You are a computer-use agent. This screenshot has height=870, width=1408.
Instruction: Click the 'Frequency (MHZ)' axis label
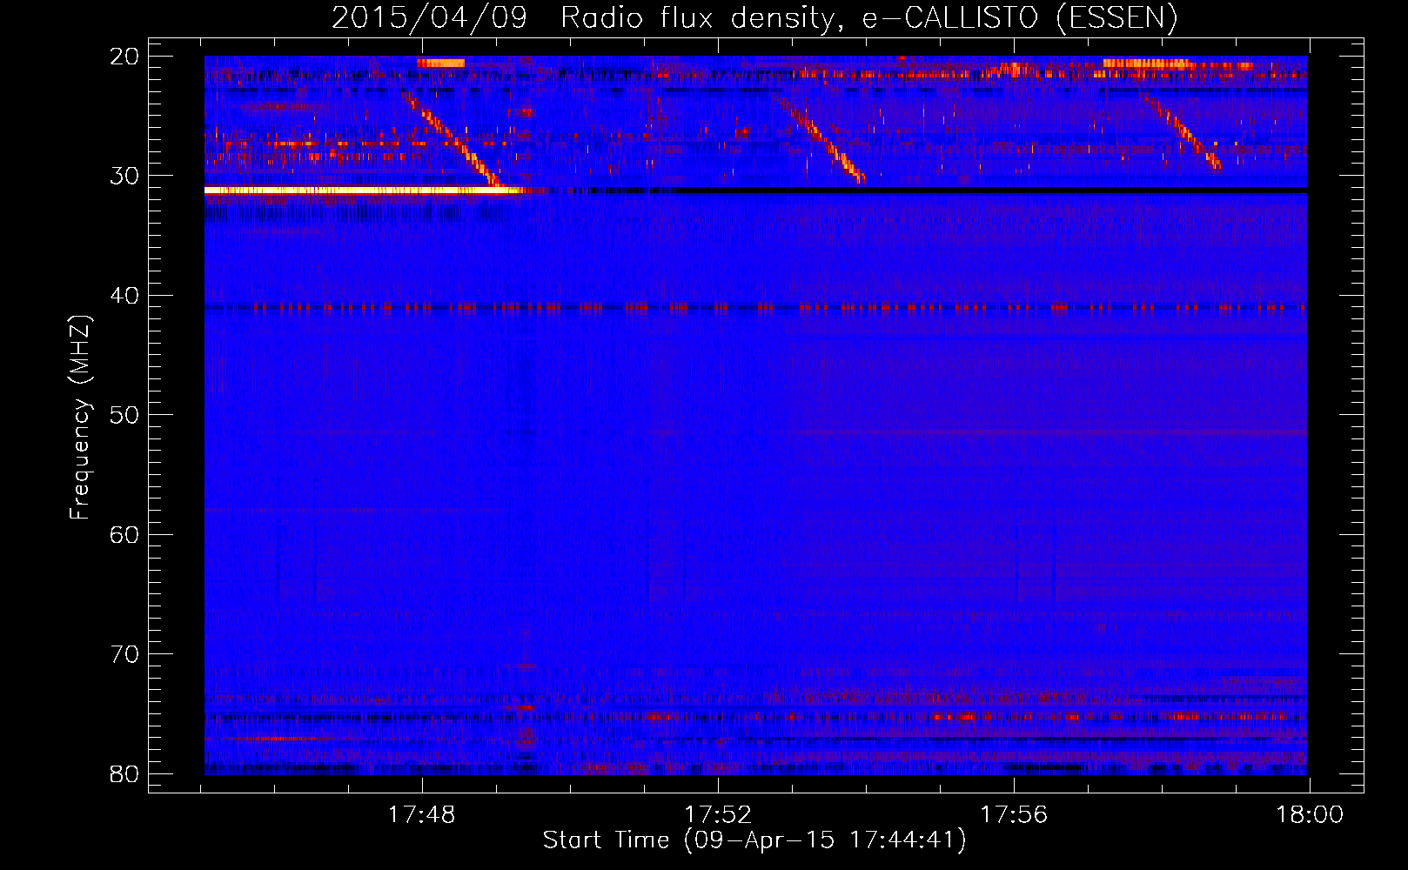(x=79, y=418)
